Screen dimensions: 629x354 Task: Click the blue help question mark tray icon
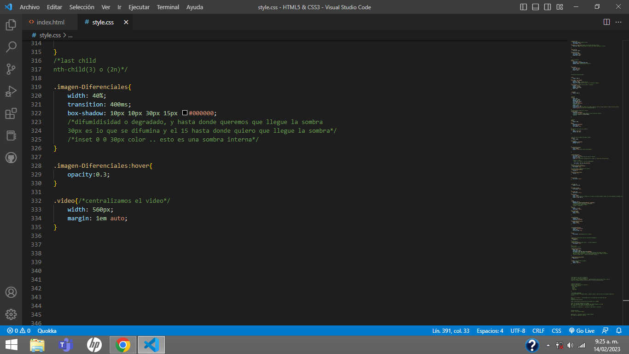[532, 345]
